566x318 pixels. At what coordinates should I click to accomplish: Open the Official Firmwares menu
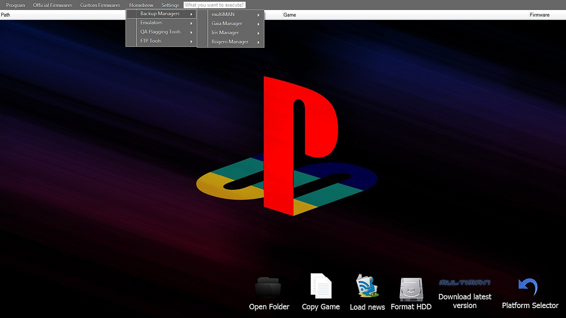53,5
